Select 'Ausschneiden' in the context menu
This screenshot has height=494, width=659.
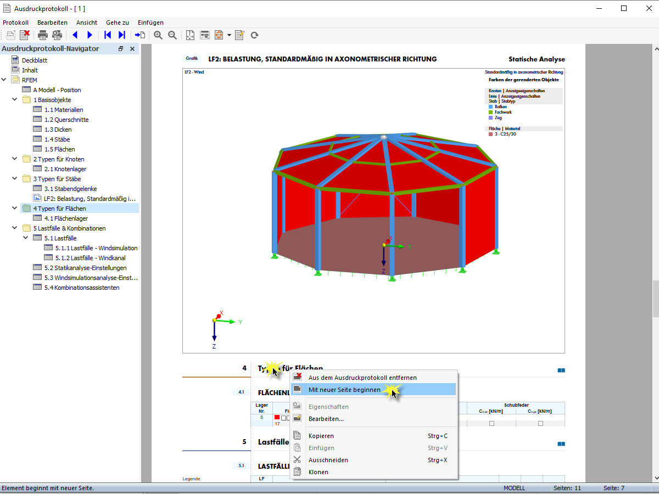[x=373, y=460]
